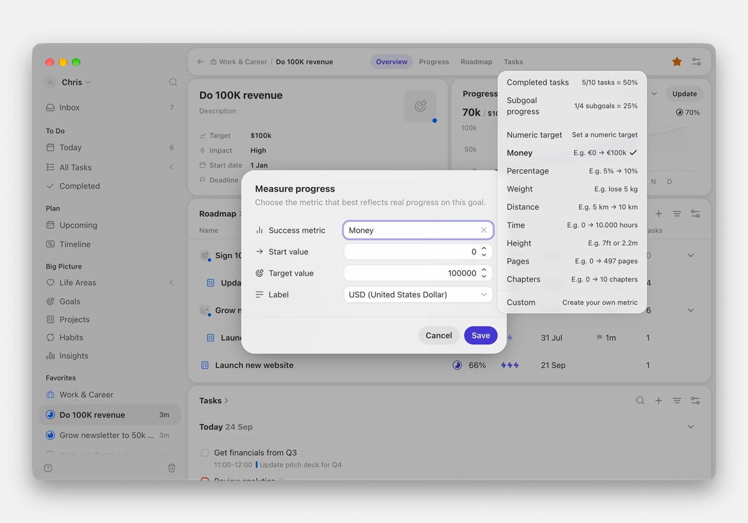Switch to the Roadmap tab
The height and width of the screenshot is (523, 748).
coord(476,62)
